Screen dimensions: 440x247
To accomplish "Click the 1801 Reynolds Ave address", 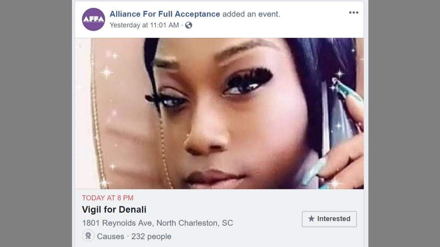I will click(x=118, y=223).
